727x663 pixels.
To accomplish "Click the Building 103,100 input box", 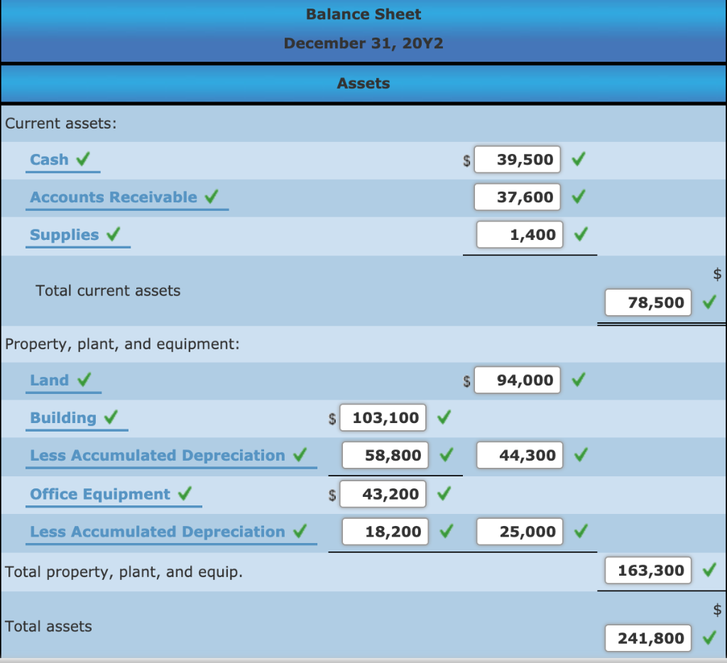I will coord(383,417).
